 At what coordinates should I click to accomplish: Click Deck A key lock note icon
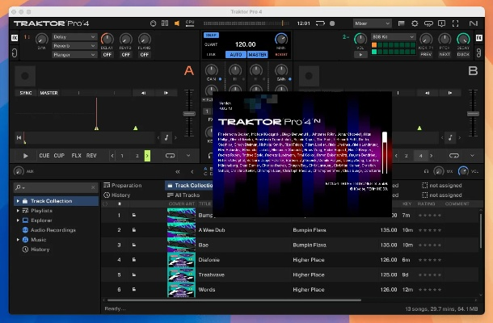pos(166,137)
